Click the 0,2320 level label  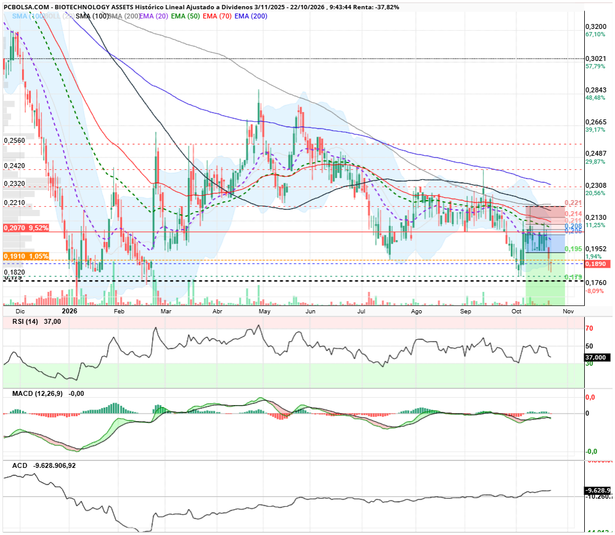[x=15, y=183]
